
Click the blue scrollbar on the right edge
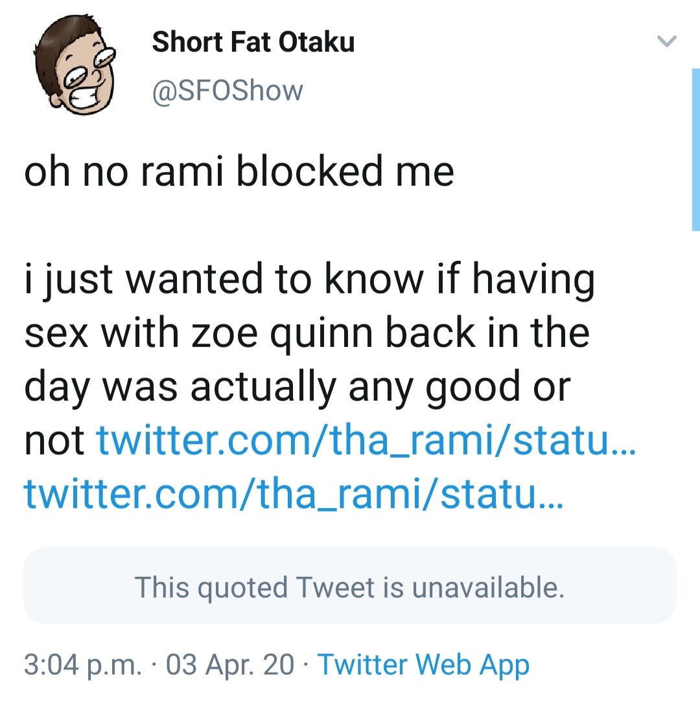coord(695,149)
